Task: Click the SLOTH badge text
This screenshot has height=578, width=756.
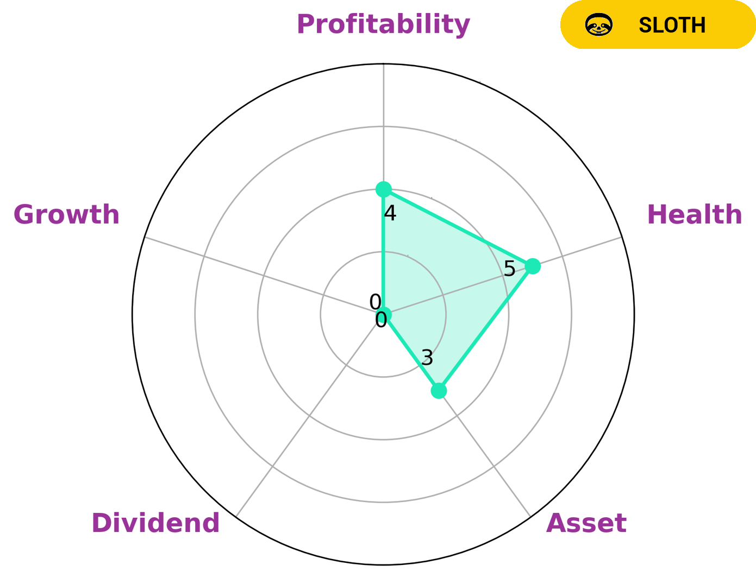Action: coord(672,26)
